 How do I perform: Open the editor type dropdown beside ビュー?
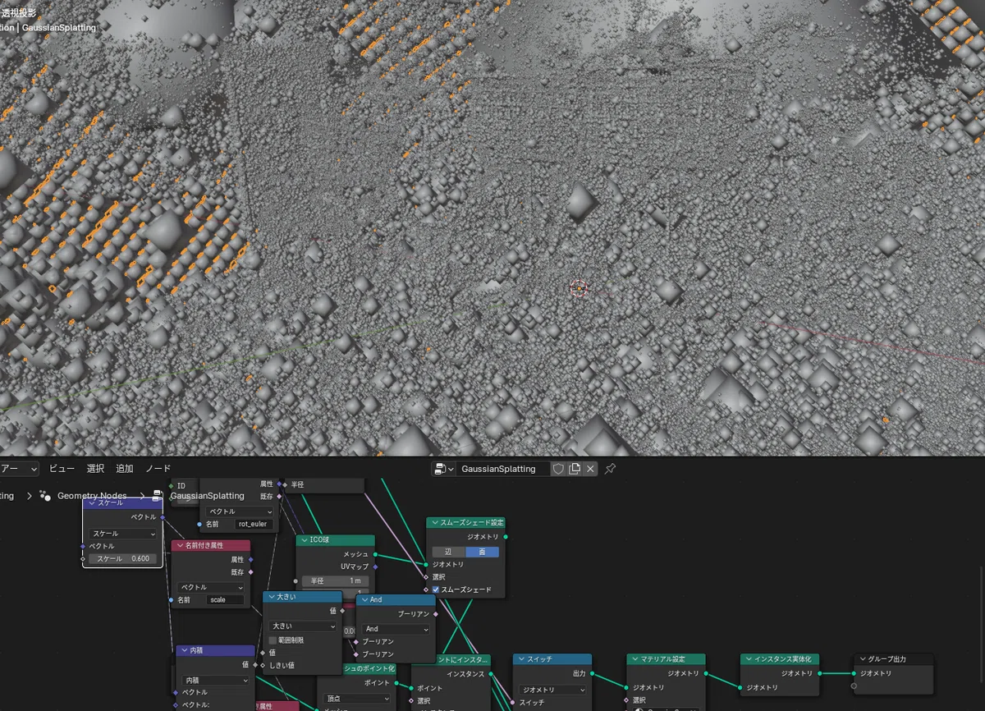pyautogui.click(x=20, y=469)
